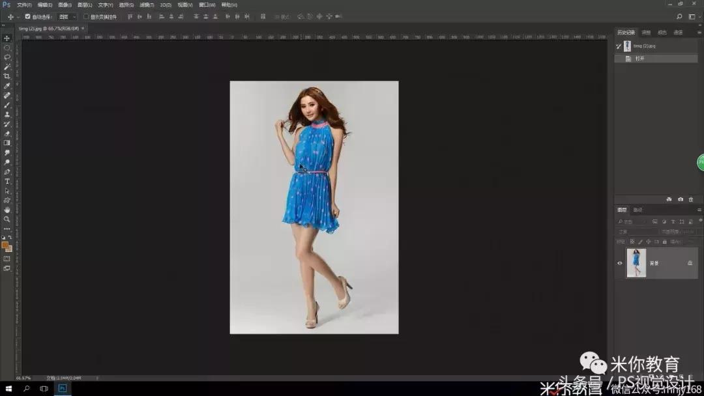The width and height of the screenshot is (704, 396).
Task: Select the Eyedropper tool
Action: (x=7, y=86)
